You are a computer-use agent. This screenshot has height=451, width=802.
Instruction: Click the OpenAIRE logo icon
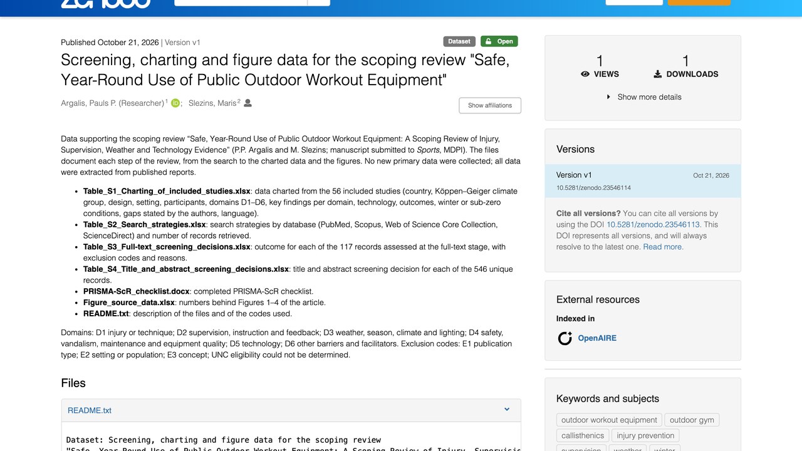tap(565, 338)
